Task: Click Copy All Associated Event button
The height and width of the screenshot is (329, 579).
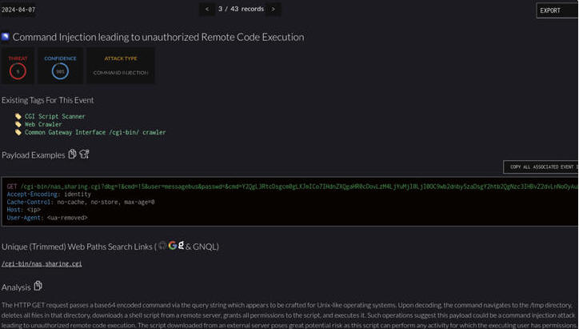Action: click(541, 167)
